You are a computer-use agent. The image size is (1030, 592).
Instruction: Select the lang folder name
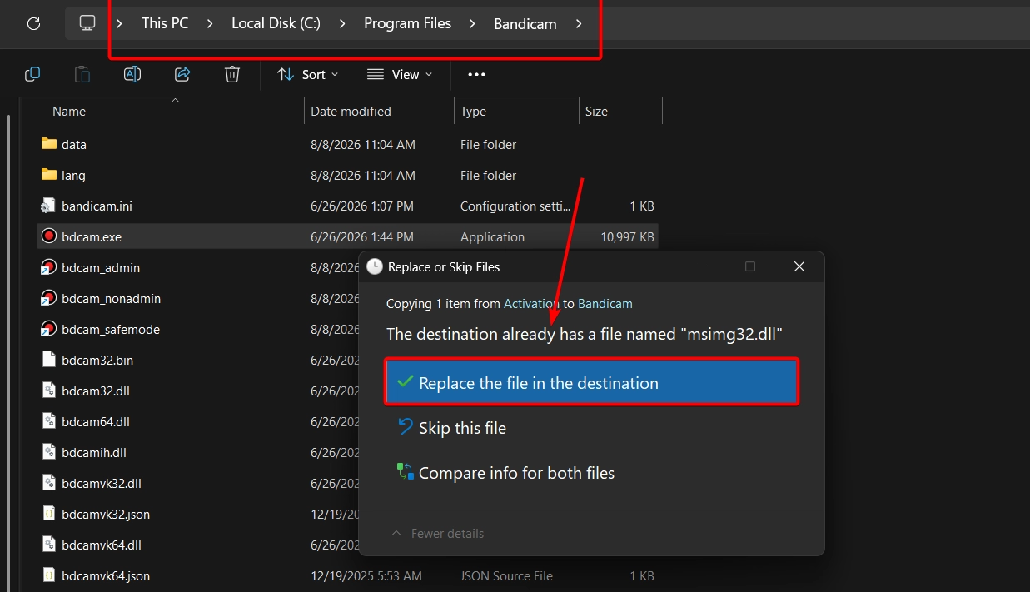(x=73, y=175)
